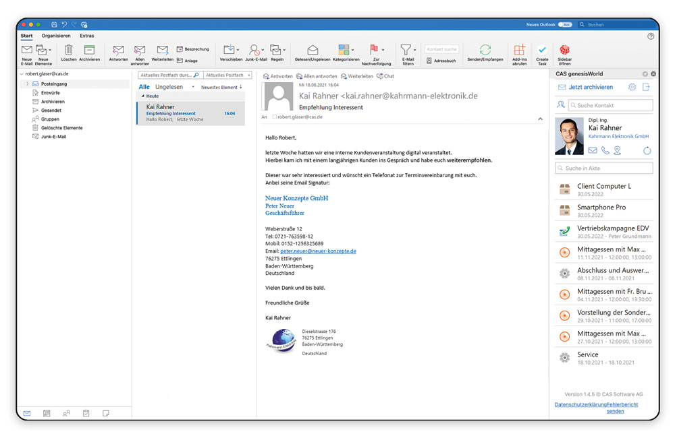Open peter.neuer@neuer-konzepte.de email link

[318, 251]
